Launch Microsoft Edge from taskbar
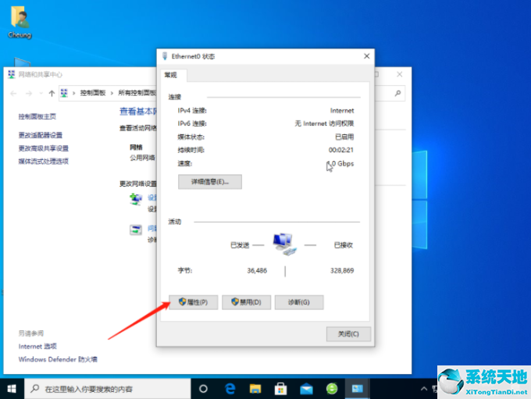Screen dimensions: 531x399 coord(230,389)
